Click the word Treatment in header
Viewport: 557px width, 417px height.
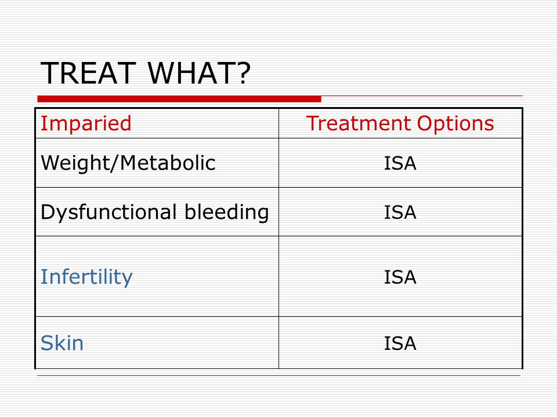[x=358, y=123]
